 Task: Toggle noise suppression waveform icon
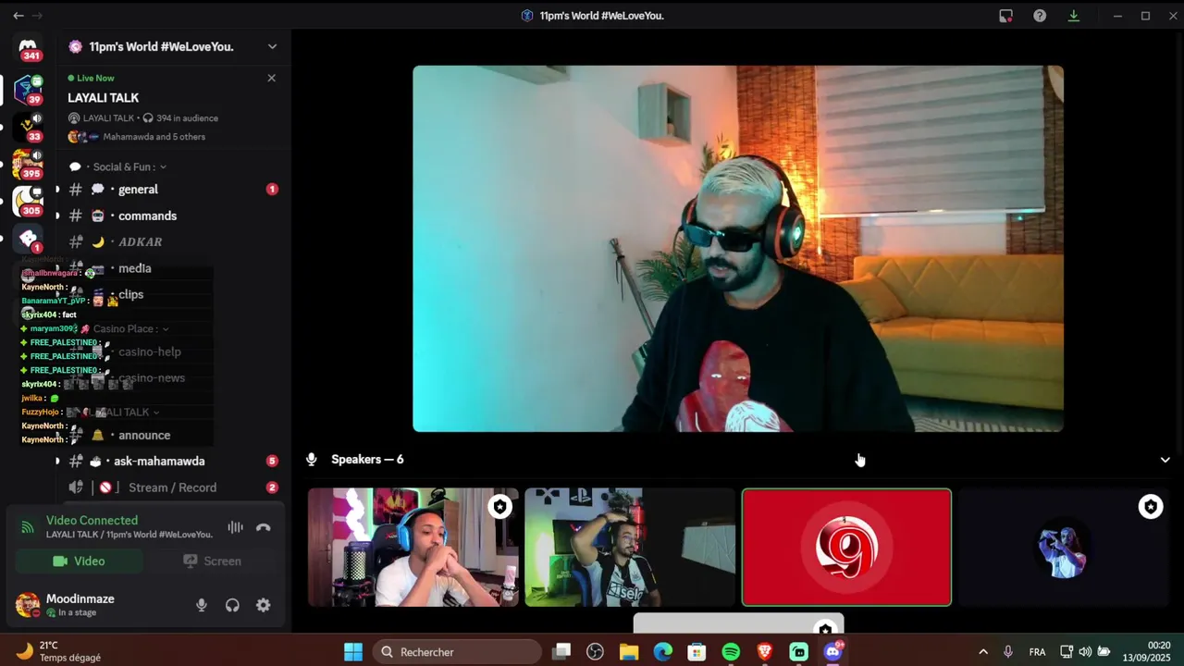236,527
